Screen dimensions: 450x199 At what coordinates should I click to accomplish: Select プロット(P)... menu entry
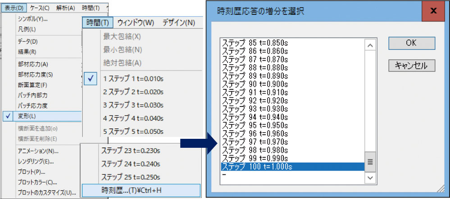coord(31,172)
